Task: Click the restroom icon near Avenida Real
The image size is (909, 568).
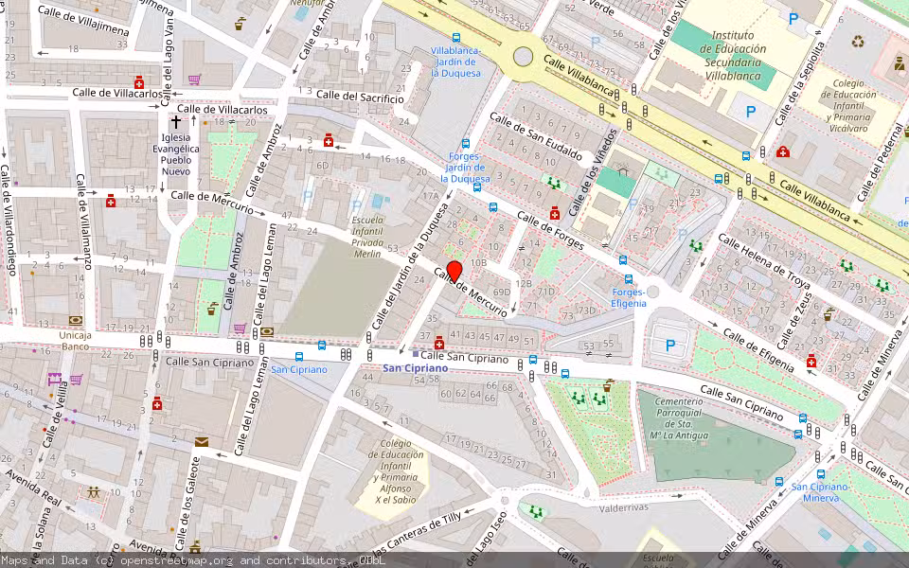Action: 94,492
